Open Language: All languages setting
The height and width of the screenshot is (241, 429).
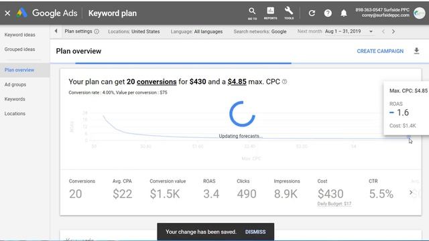[196, 31]
